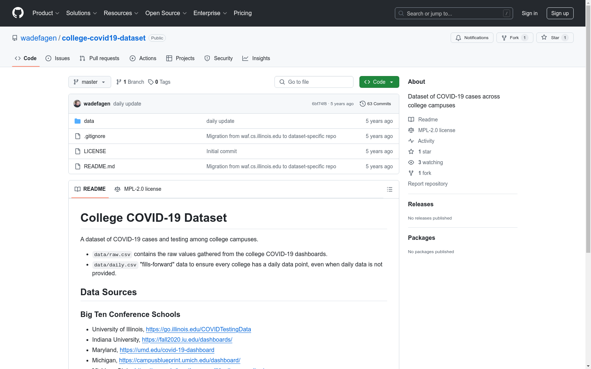
Task: Click the LICENSE file icon
Action: (78, 151)
